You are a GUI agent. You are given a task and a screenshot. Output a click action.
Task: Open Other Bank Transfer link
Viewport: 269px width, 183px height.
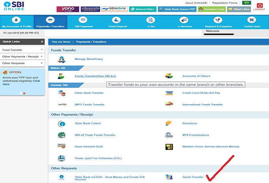(x=89, y=93)
